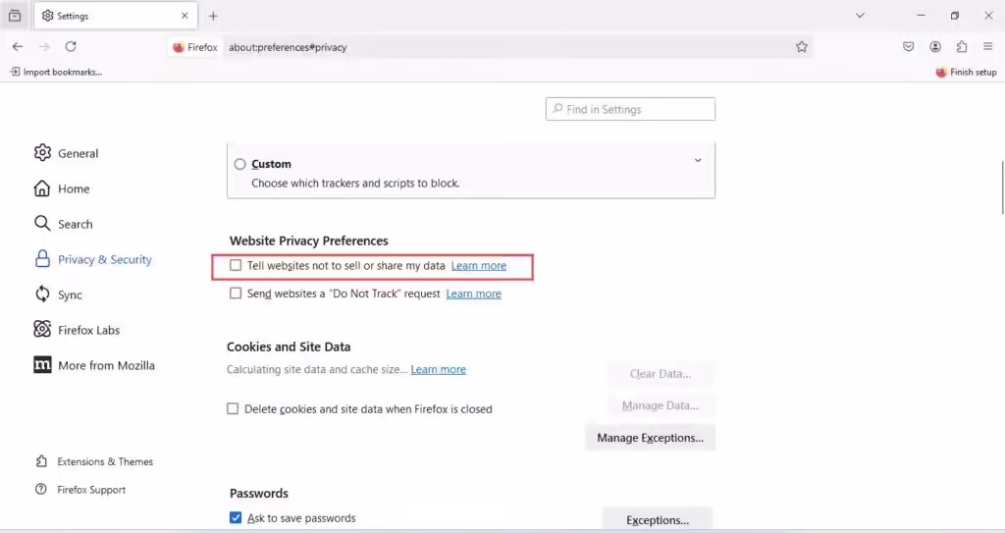Open the Firefox Labs settings category
The height and width of the screenshot is (533, 1005).
click(88, 330)
